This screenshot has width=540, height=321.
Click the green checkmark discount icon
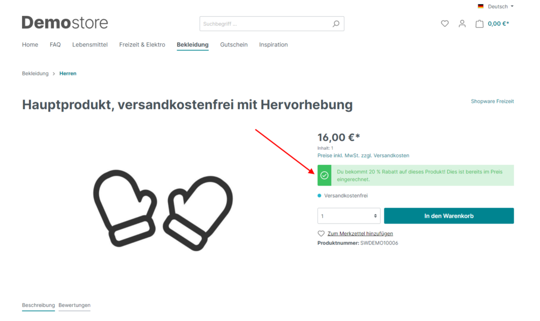click(x=324, y=175)
